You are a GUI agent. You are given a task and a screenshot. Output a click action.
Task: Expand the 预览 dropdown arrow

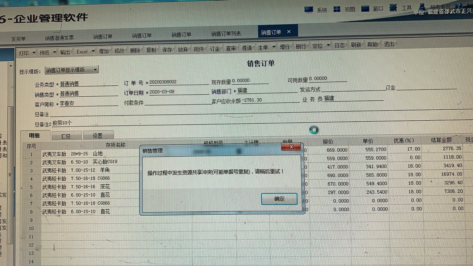(54, 52)
